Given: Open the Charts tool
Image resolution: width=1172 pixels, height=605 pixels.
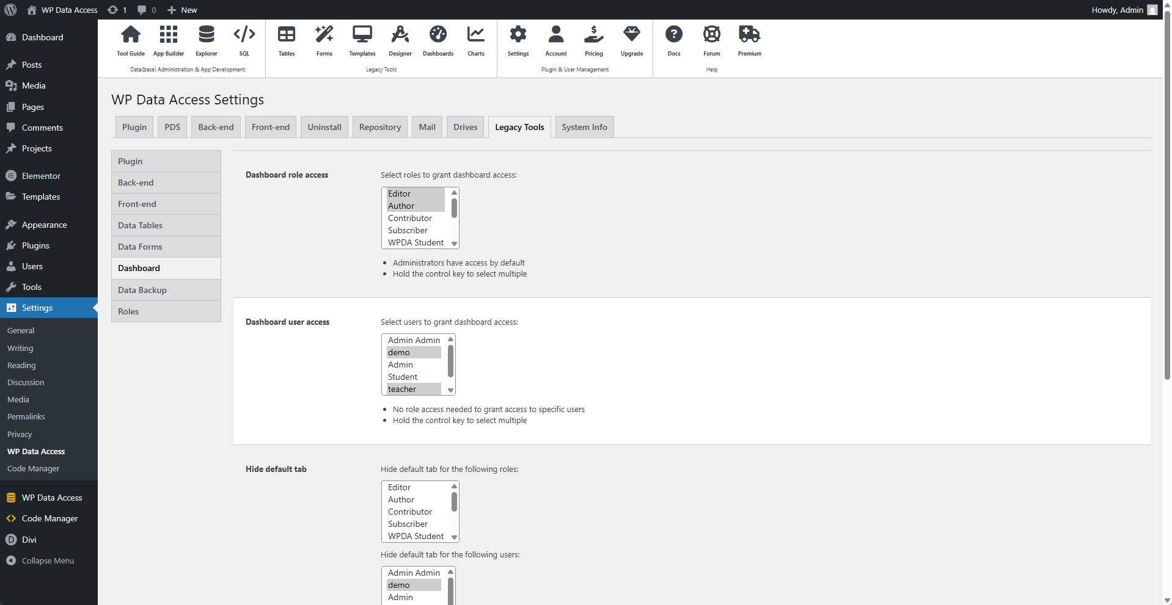Looking at the screenshot, I should click(x=475, y=40).
